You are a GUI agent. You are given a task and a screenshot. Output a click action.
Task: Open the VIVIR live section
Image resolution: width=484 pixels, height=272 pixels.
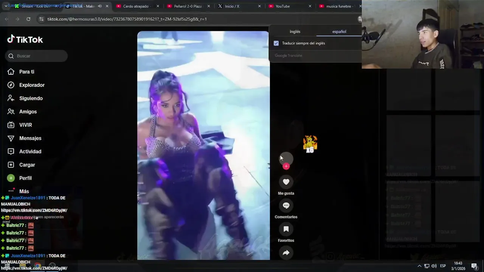(20, 125)
